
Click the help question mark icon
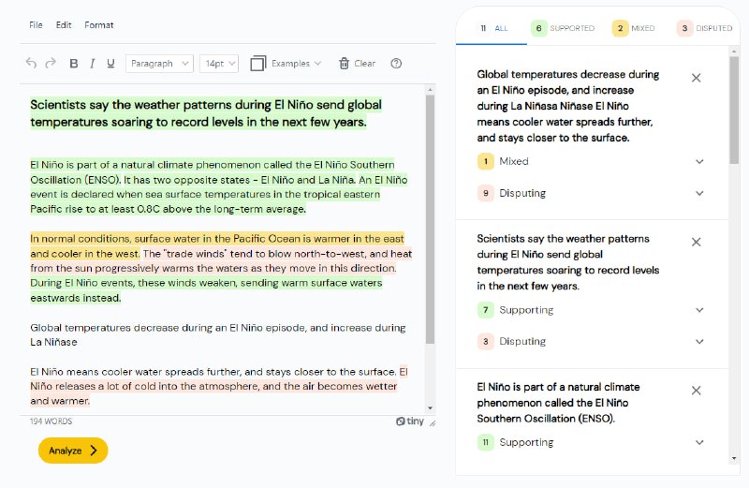[x=396, y=64]
